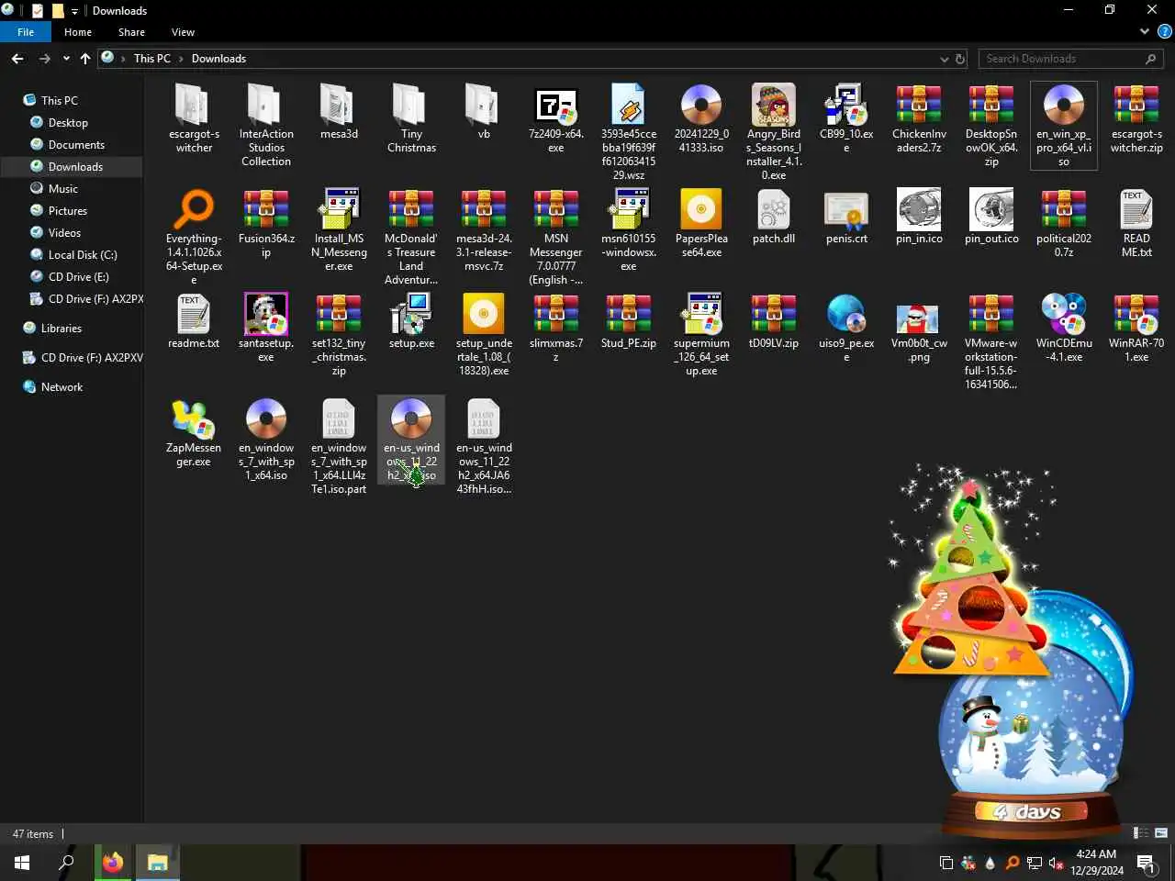Image resolution: width=1175 pixels, height=881 pixels.
Task: Expand the ribbon with the chevron
Action: tap(1145, 31)
